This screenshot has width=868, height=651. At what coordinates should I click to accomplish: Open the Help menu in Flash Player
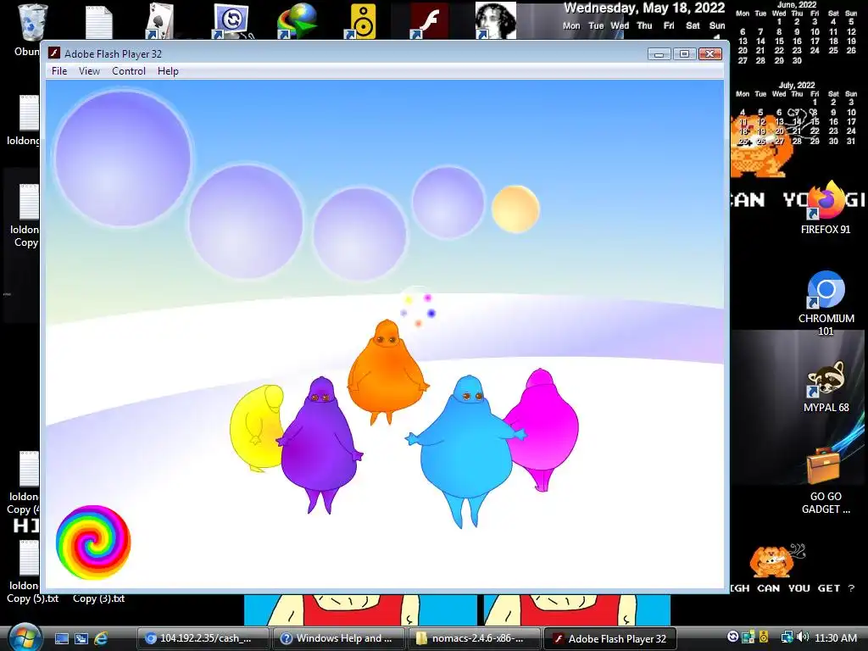168,71
